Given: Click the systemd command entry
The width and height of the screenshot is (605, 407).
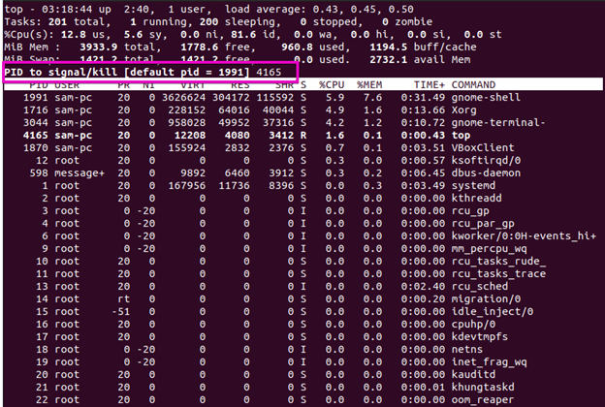Looking at the screenshot, I should (x=473, y=185).
